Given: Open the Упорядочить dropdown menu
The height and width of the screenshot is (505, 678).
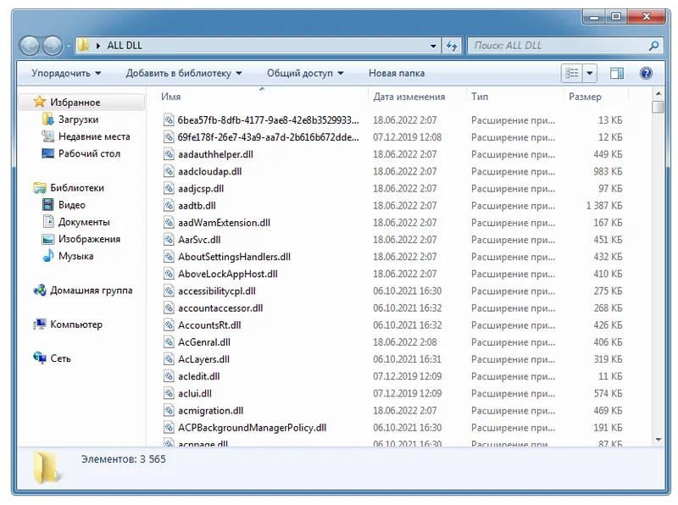Looking at the screenshot, I should 66,73.
